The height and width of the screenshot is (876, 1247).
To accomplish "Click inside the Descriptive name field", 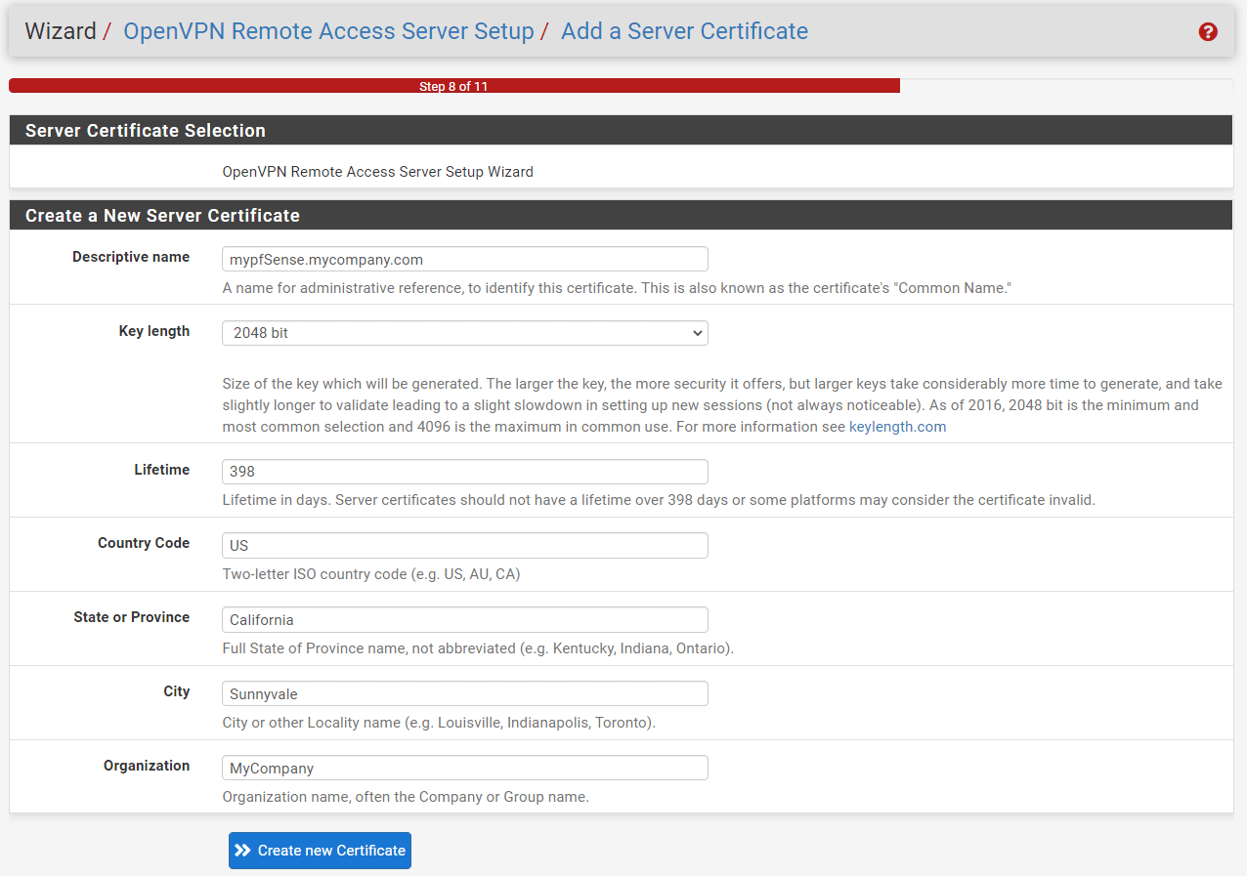I will coord(464,259).
